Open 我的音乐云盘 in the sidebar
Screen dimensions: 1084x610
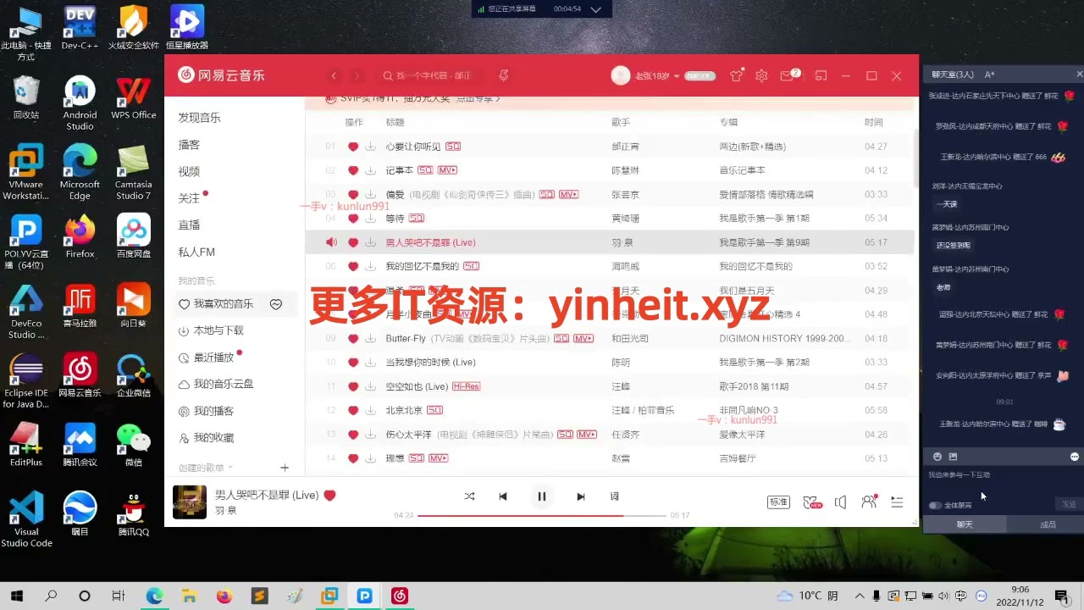(224, 384)
